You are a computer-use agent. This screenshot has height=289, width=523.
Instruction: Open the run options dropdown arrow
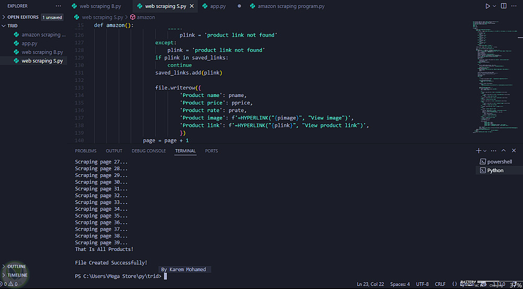(x=494, y=6)
